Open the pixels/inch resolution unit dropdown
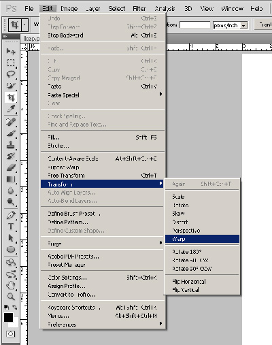The width and height of the screenshot is (272, 345). pos(243,25)
